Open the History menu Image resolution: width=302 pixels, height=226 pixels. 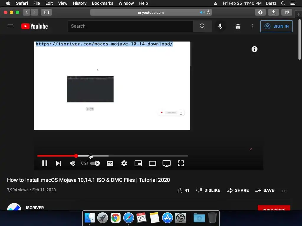80,3
